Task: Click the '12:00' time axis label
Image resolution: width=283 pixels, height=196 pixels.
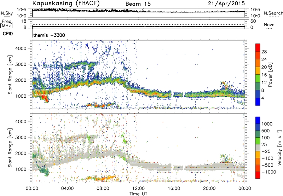Action: 138,189
